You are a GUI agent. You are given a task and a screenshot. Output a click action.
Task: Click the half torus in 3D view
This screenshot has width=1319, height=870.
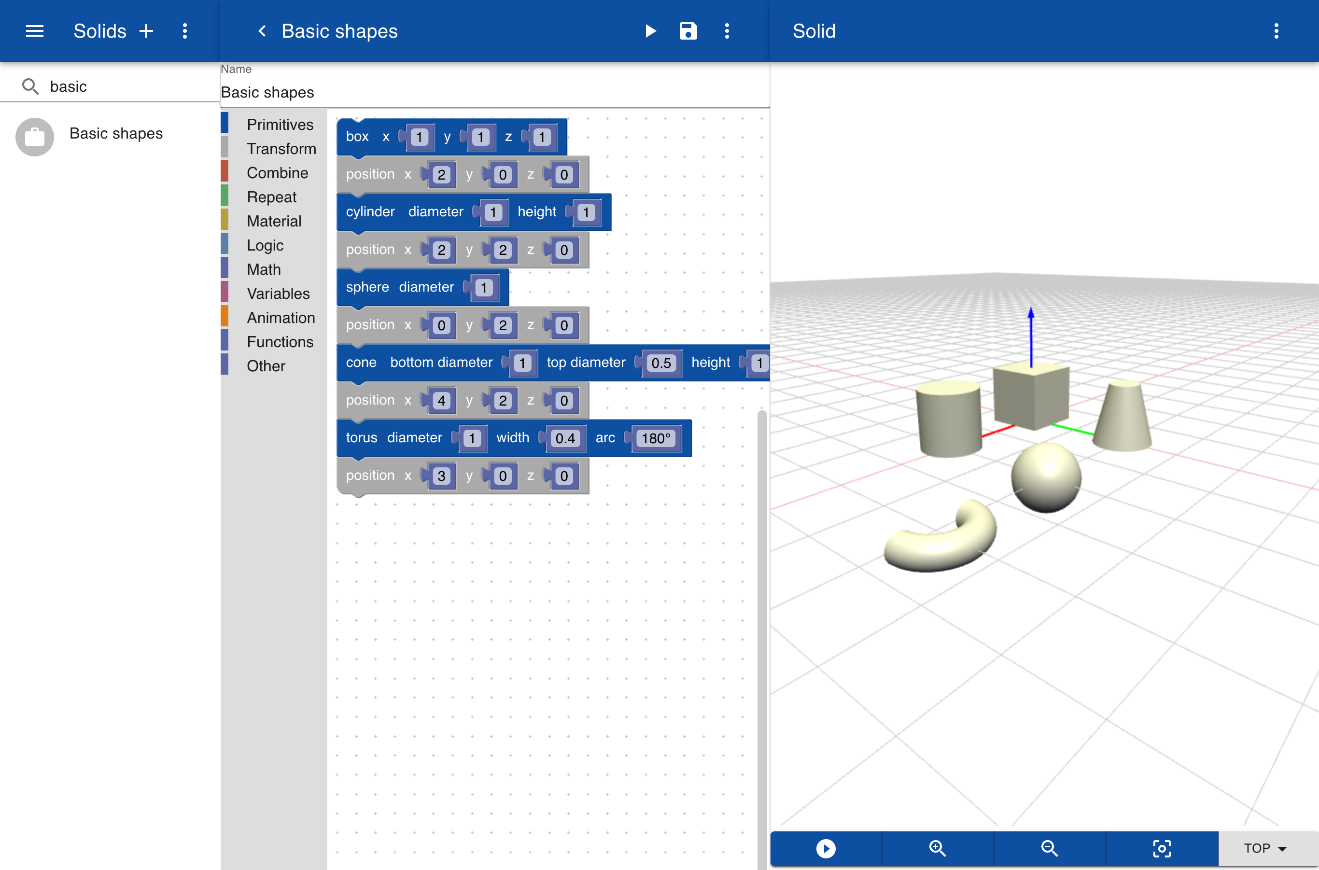(x=941, y=536)
